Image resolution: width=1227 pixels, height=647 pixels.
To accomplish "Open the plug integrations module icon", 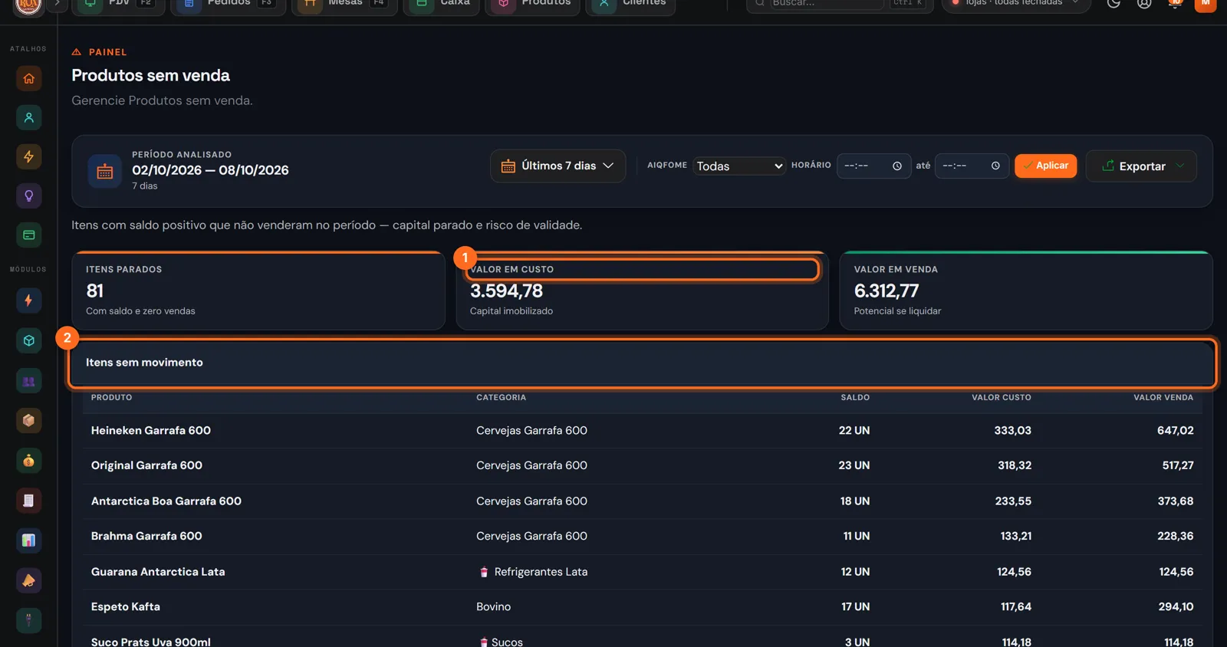I will tap(29, 620).
